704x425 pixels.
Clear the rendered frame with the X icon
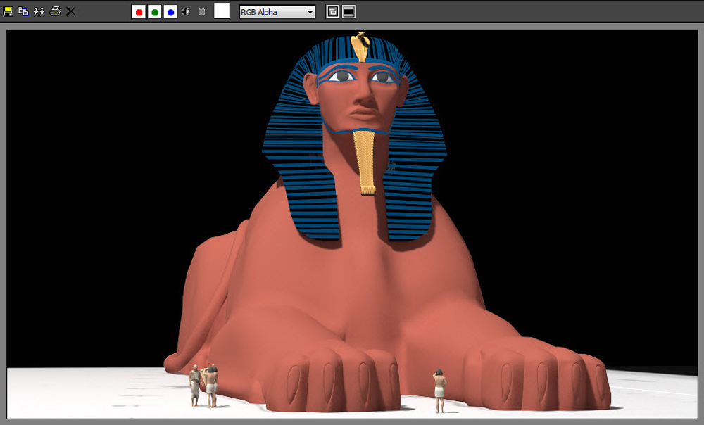tap(70, 12)
